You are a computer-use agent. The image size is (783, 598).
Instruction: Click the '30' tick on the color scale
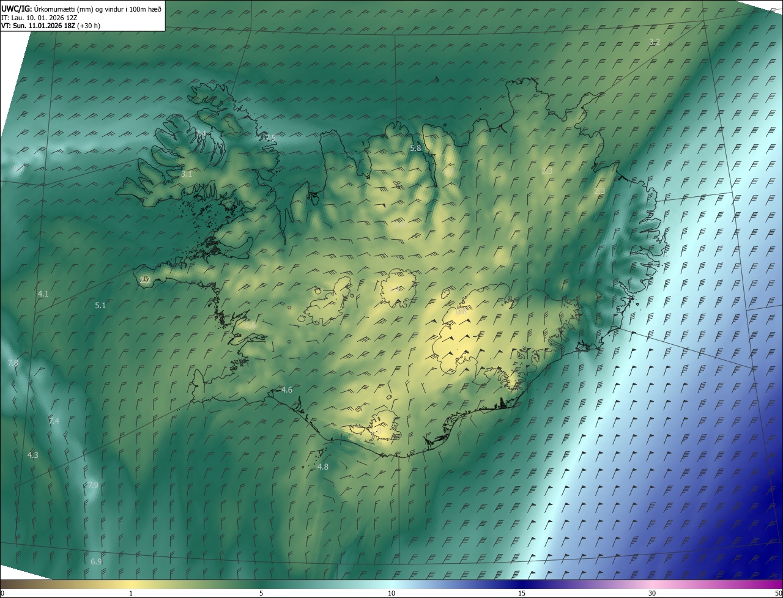[652, 593]
